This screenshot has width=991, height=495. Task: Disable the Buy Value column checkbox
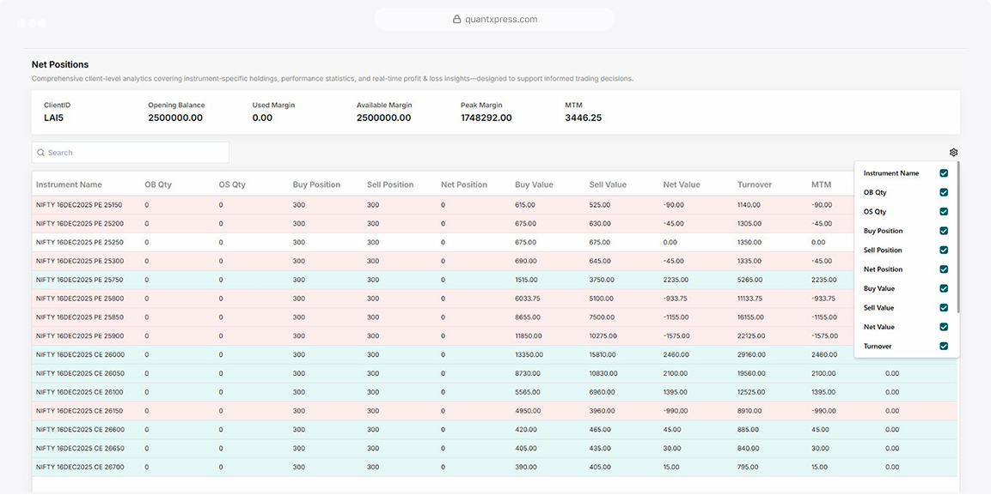944,288
